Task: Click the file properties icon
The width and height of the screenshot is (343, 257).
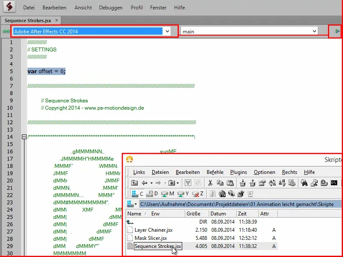Action: 262,183
